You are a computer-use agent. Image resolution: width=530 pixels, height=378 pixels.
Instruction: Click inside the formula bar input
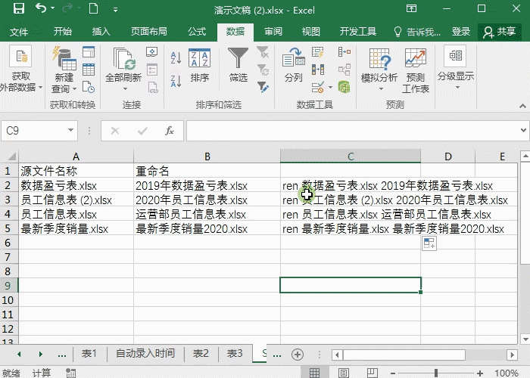pos(354,131)
